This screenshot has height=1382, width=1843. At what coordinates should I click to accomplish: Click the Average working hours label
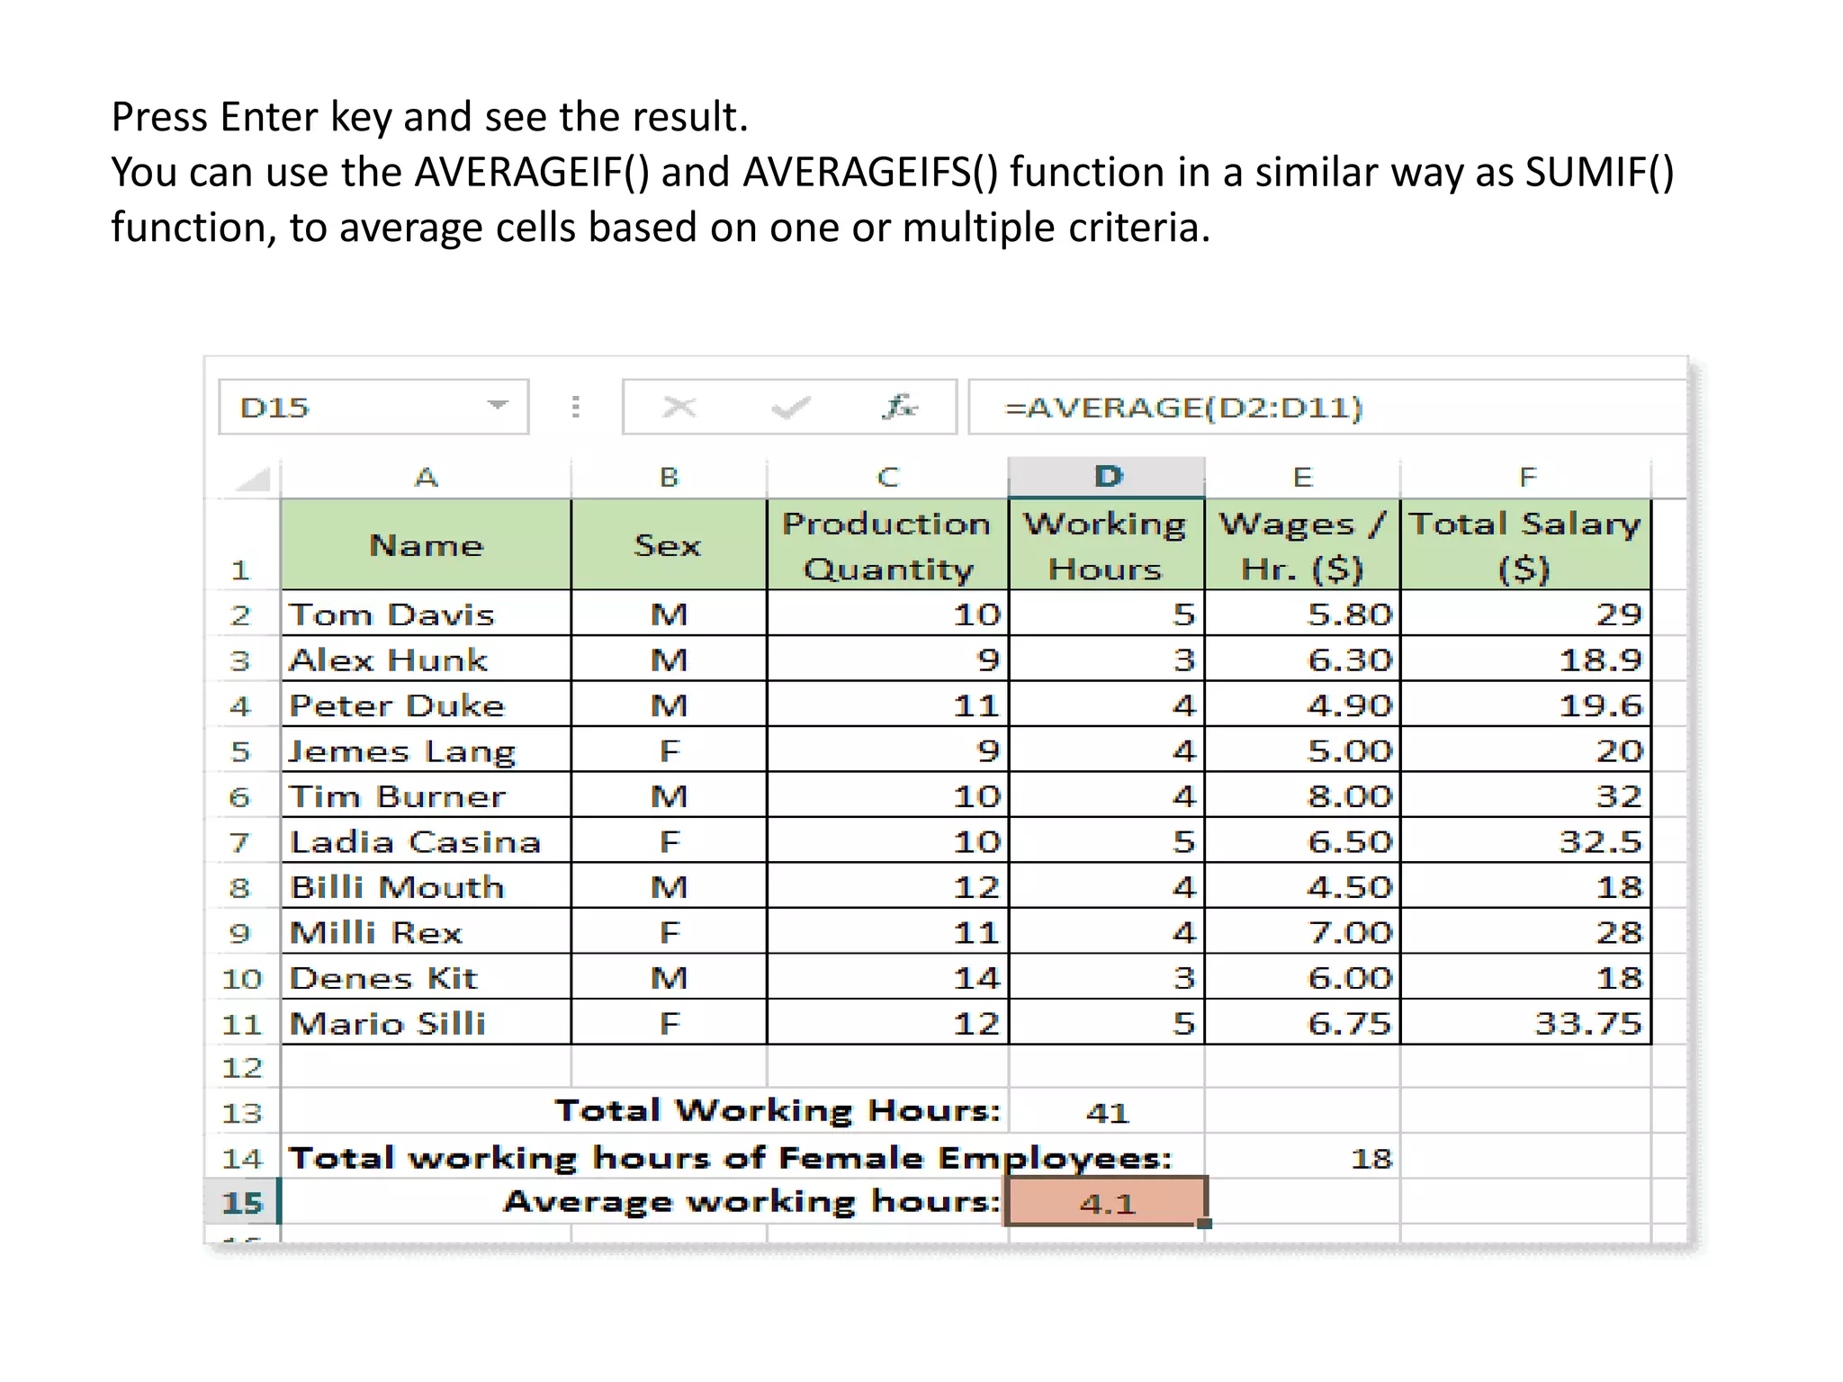(751, 1202)
